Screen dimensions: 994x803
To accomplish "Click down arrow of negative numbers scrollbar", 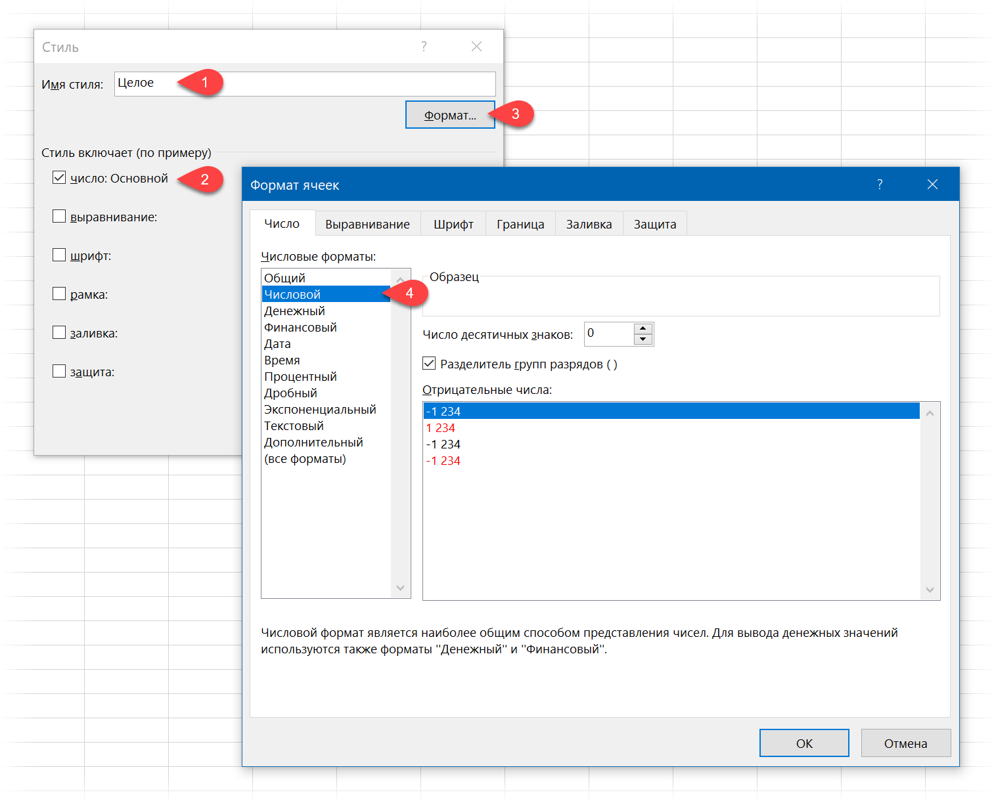I will (x=930, y=590).
